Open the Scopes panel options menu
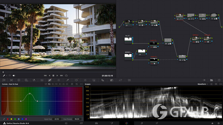This screenshot has height=125, width=223. (x=221, y=84)
